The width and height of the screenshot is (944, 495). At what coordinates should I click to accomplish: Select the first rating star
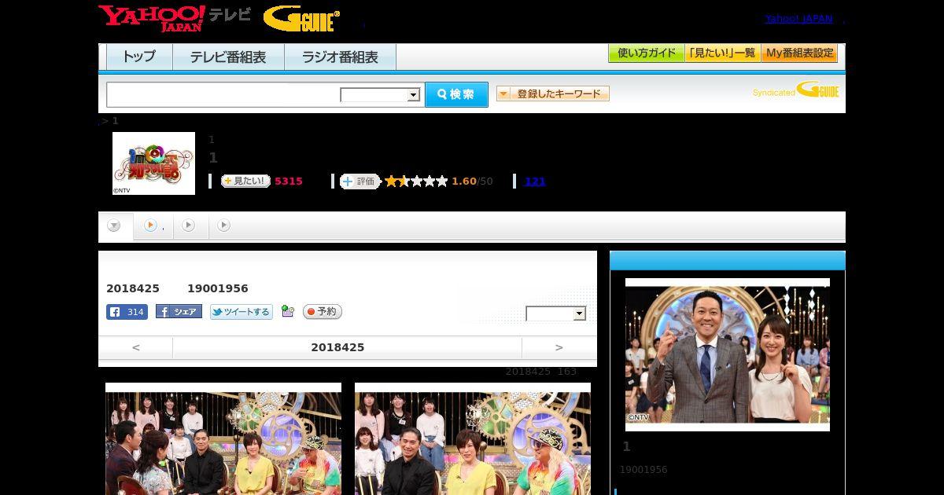pyautogui.click(x=391, y=181)
